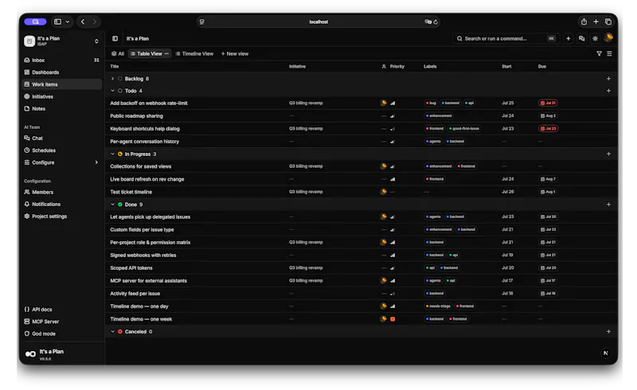Click the Due column header
This screenshot has width=637, height=390.
[542, 67]
